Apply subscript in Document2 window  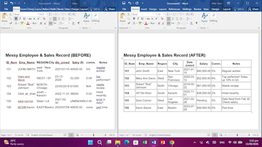point(152,19)
